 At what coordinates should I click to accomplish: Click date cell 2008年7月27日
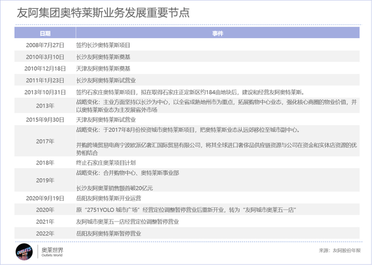[45, 45]
